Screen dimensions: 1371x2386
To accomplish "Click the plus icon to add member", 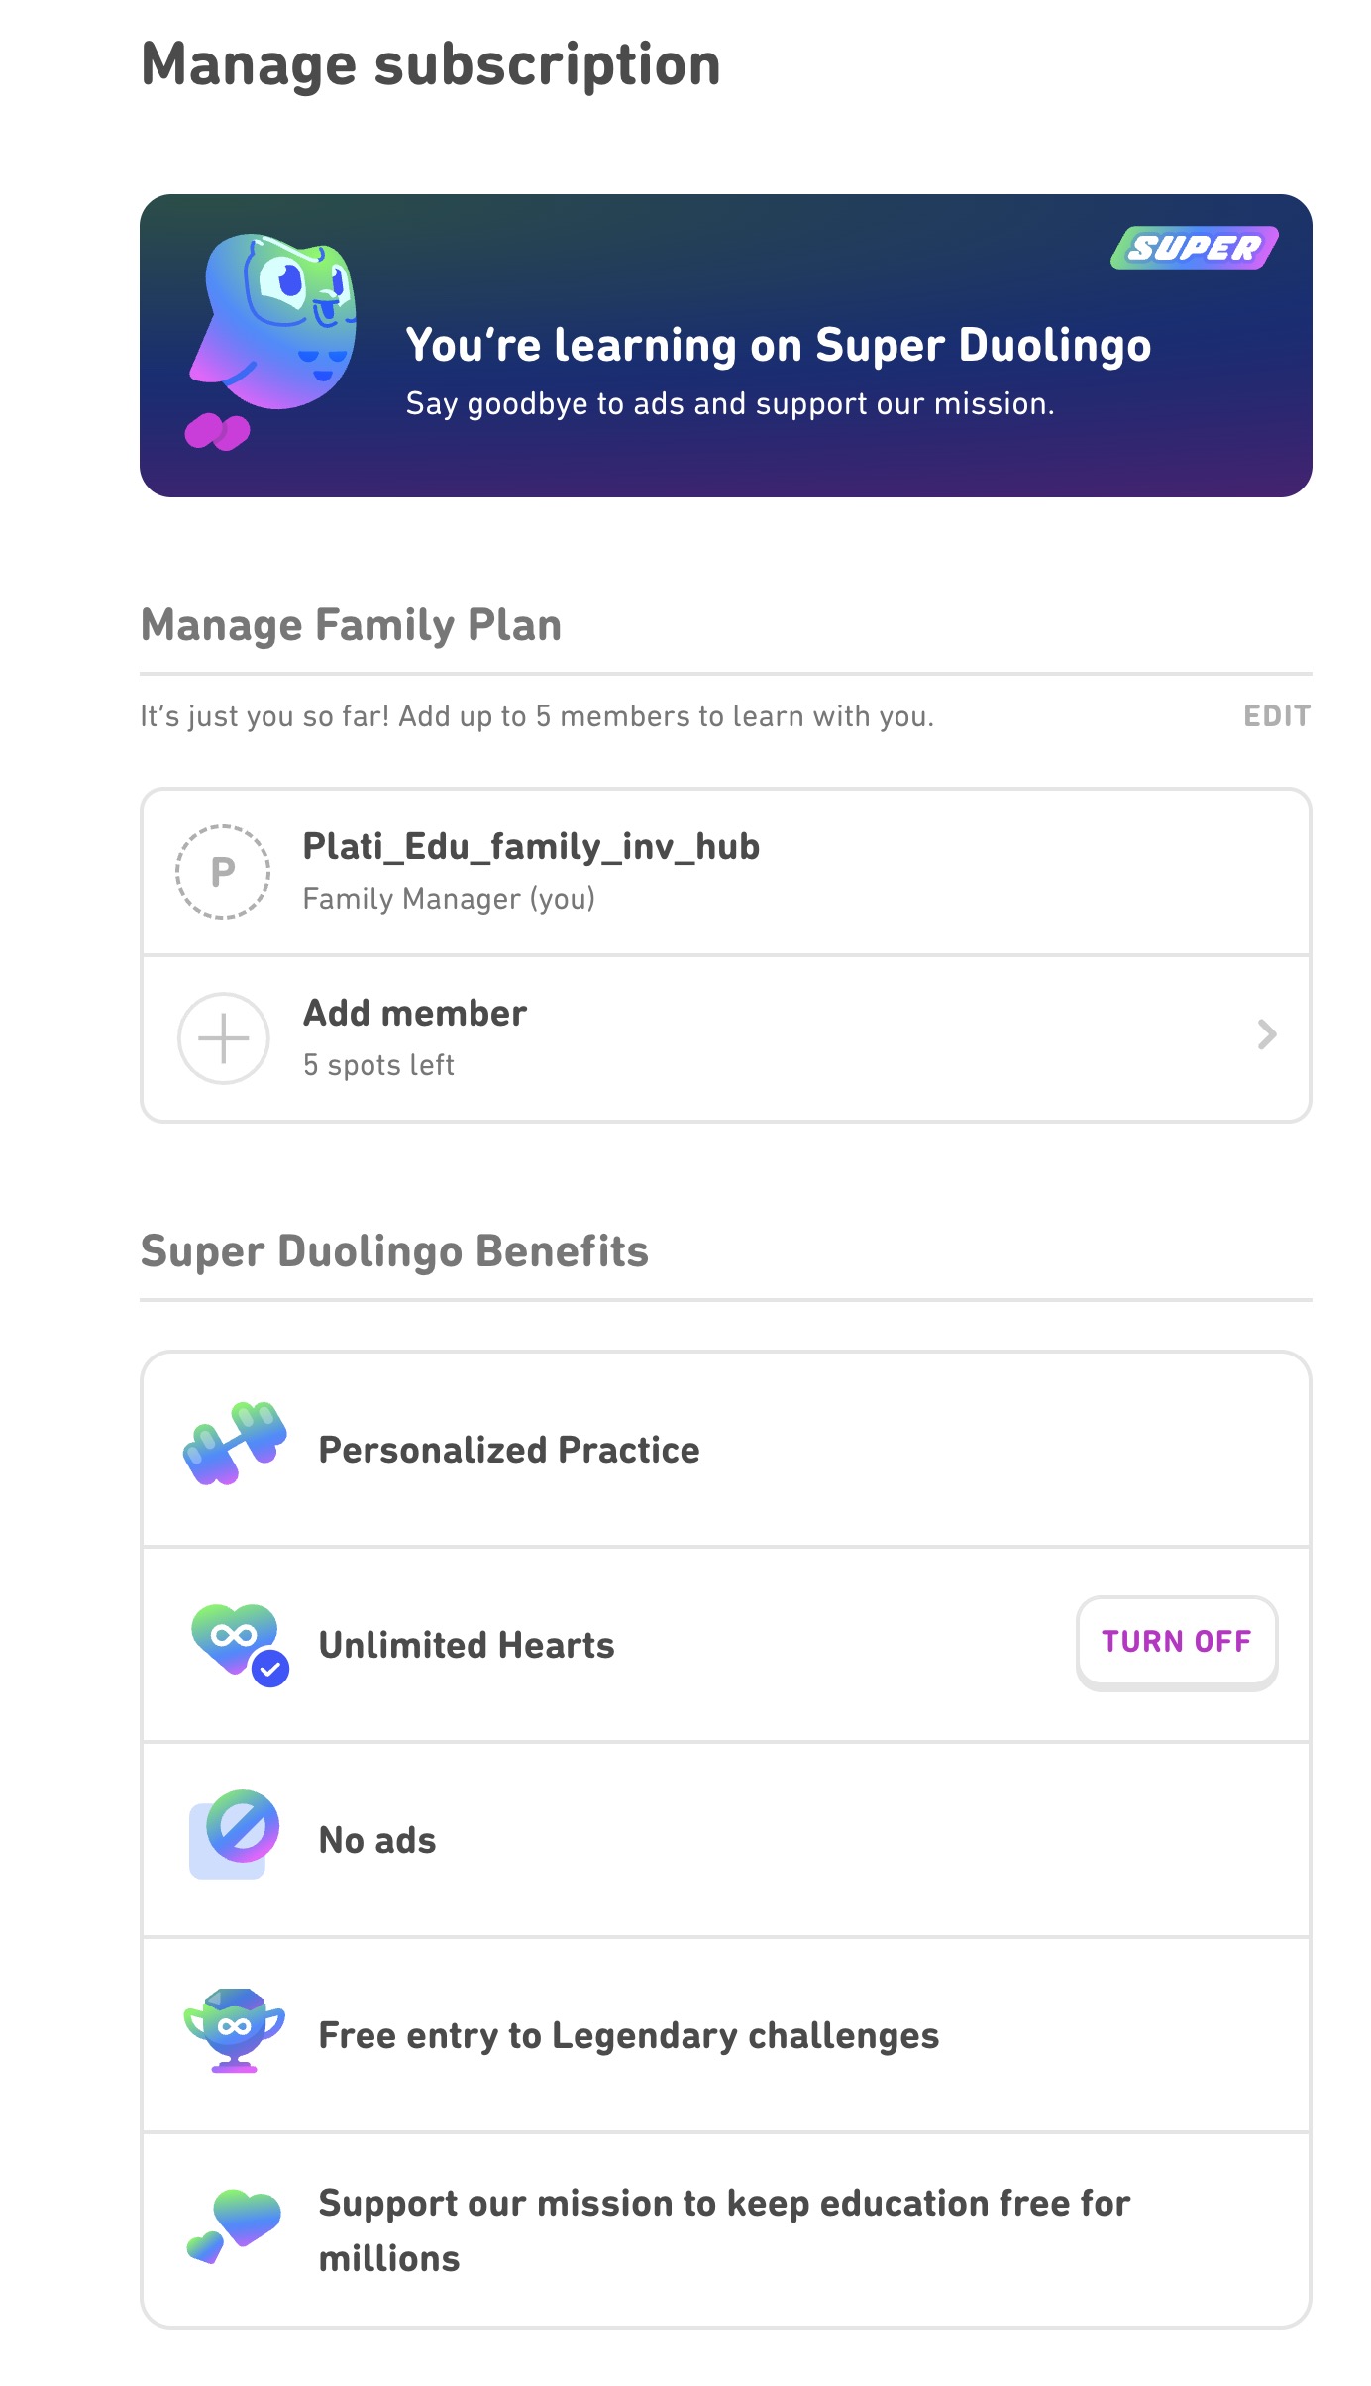I will click(x=223, y=1038).
